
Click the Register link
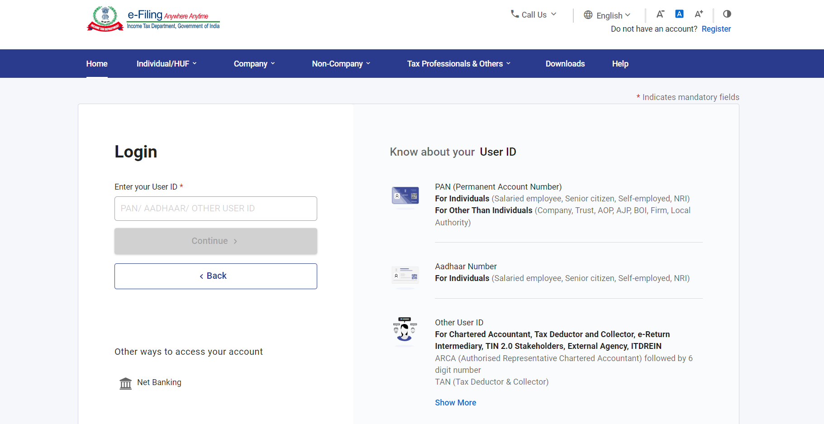coord(716,29)
